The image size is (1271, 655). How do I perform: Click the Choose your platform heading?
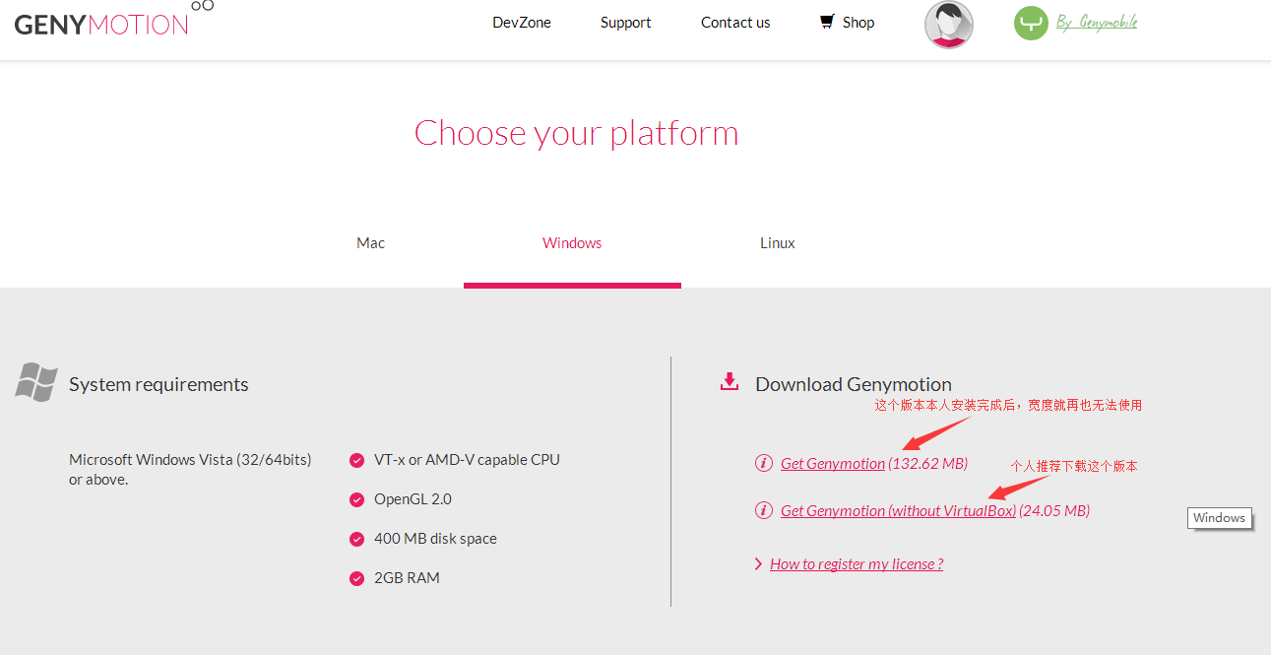[x=576, y=133]
